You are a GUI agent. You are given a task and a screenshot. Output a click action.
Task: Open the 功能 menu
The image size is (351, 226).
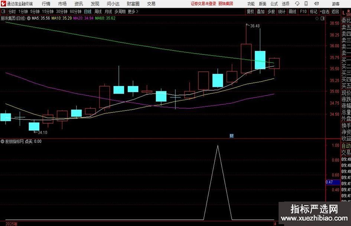click(x=251, y=4)
